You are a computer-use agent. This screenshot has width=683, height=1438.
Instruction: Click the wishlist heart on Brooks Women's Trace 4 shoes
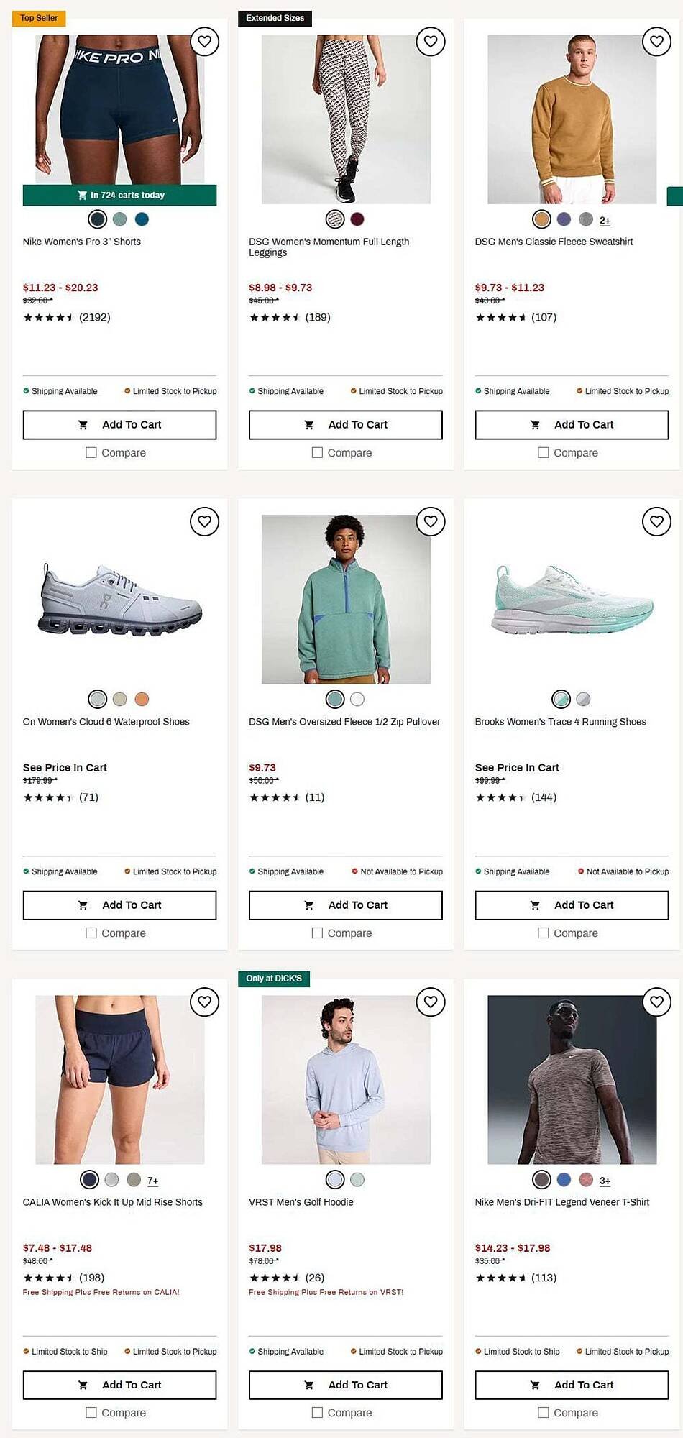coord(656,522)
